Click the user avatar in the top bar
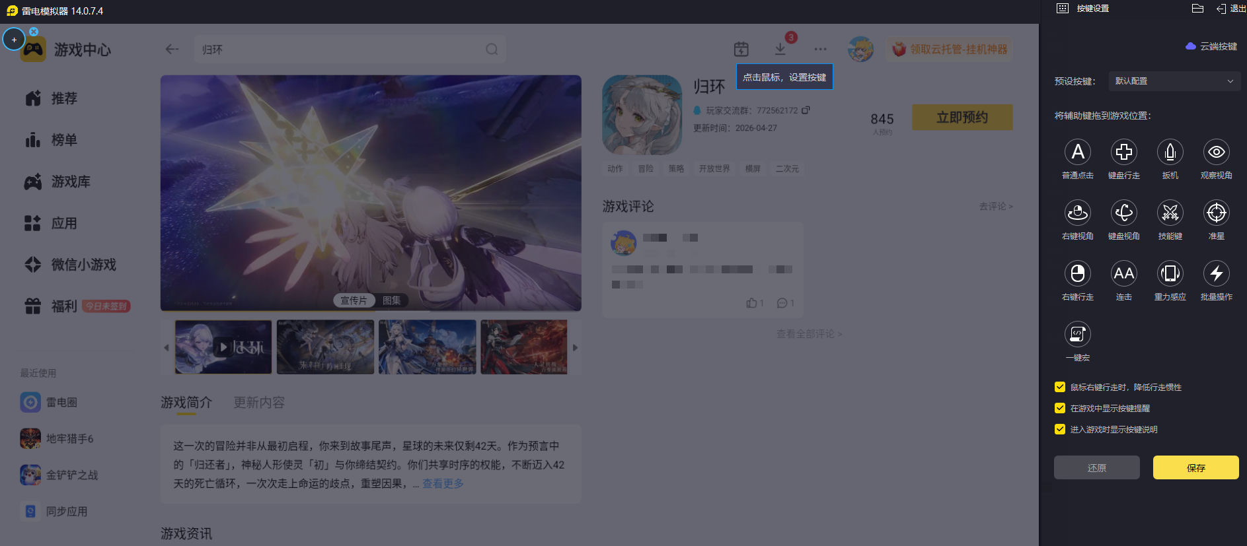Image resolution: width=1247 pixels, height=546 pixels. (860, 49)
